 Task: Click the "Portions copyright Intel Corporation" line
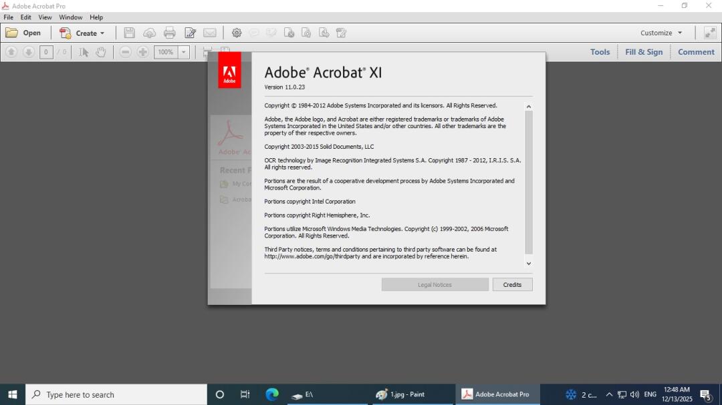pyautogui.click(x=310, y=201)
